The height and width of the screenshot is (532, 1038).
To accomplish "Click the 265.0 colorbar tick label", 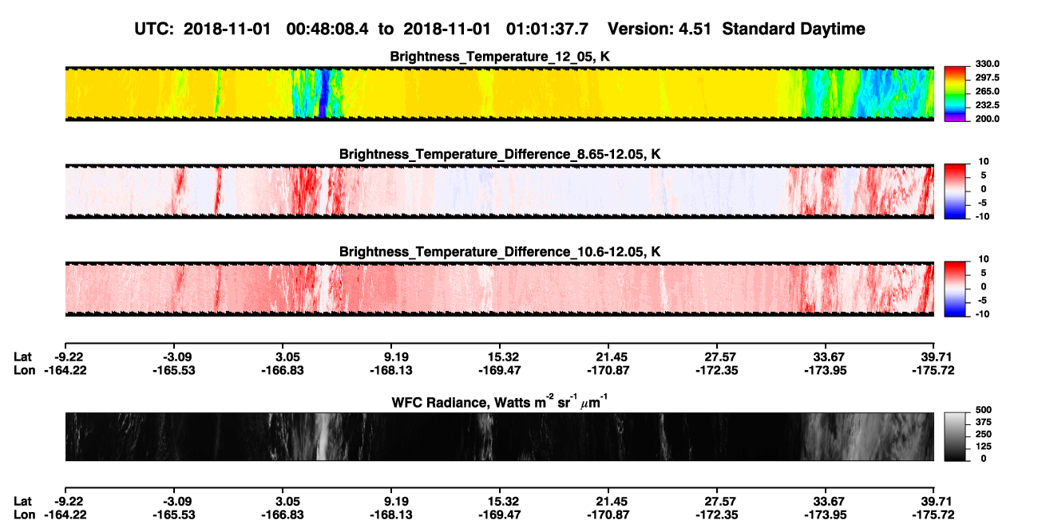I will pos(986,92).
